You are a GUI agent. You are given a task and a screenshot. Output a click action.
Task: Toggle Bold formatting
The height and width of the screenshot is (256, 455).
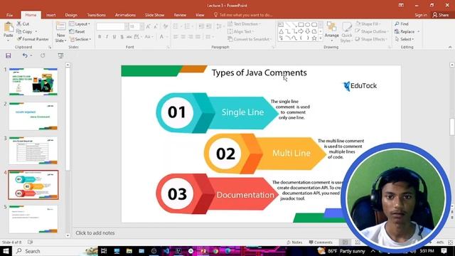coord(100,36)
